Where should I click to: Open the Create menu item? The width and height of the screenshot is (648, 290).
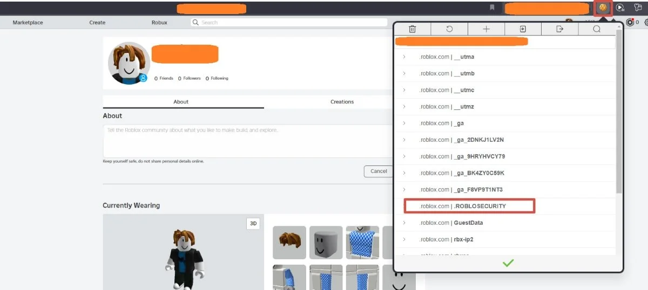tap(97, 23)
